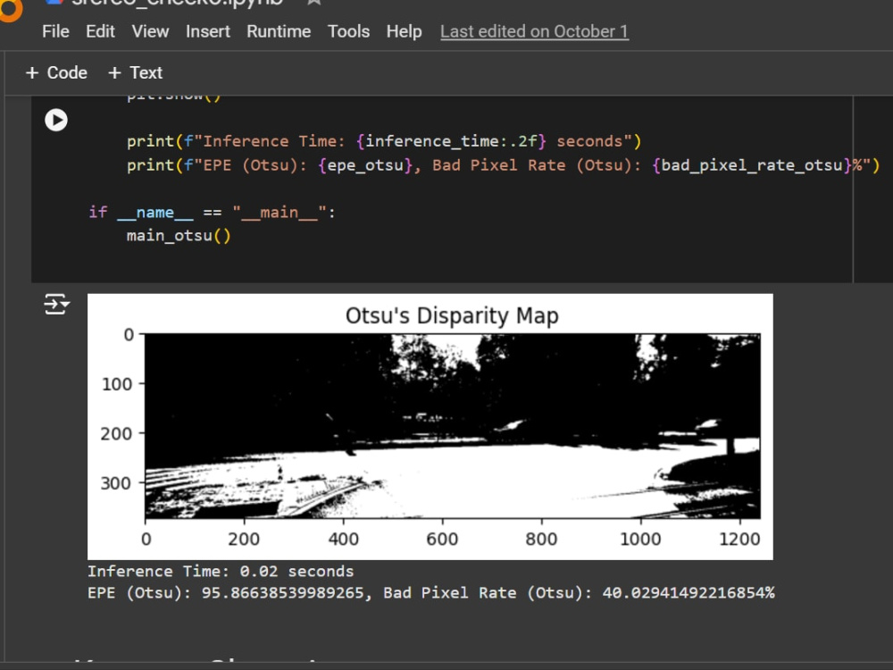Screen dimensions: 893x670
Task: Run the code cell with play button
Action: (x=55, y=121)
